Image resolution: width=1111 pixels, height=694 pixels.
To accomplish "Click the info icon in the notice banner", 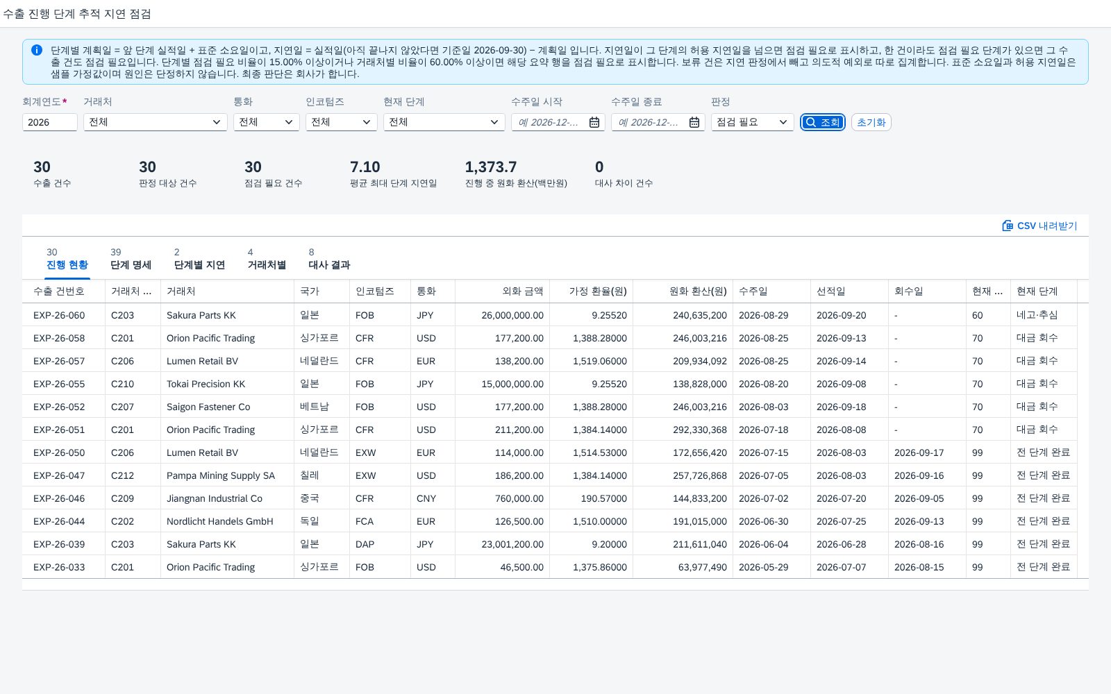I will pos(37,50).
